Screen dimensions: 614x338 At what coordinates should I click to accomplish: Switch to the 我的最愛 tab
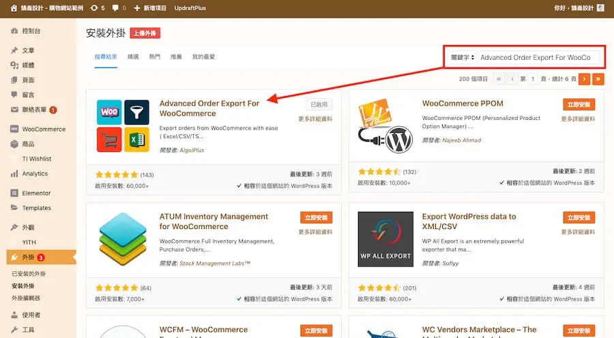click(x=203, y=57)
